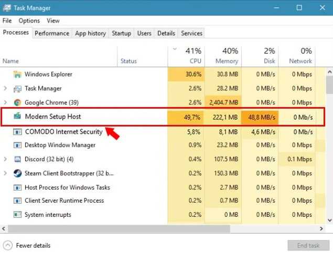The width and height of the screenshot is (333, 253).
Task: Select the Windows Explorer process icon
Action: pos(17,74)
